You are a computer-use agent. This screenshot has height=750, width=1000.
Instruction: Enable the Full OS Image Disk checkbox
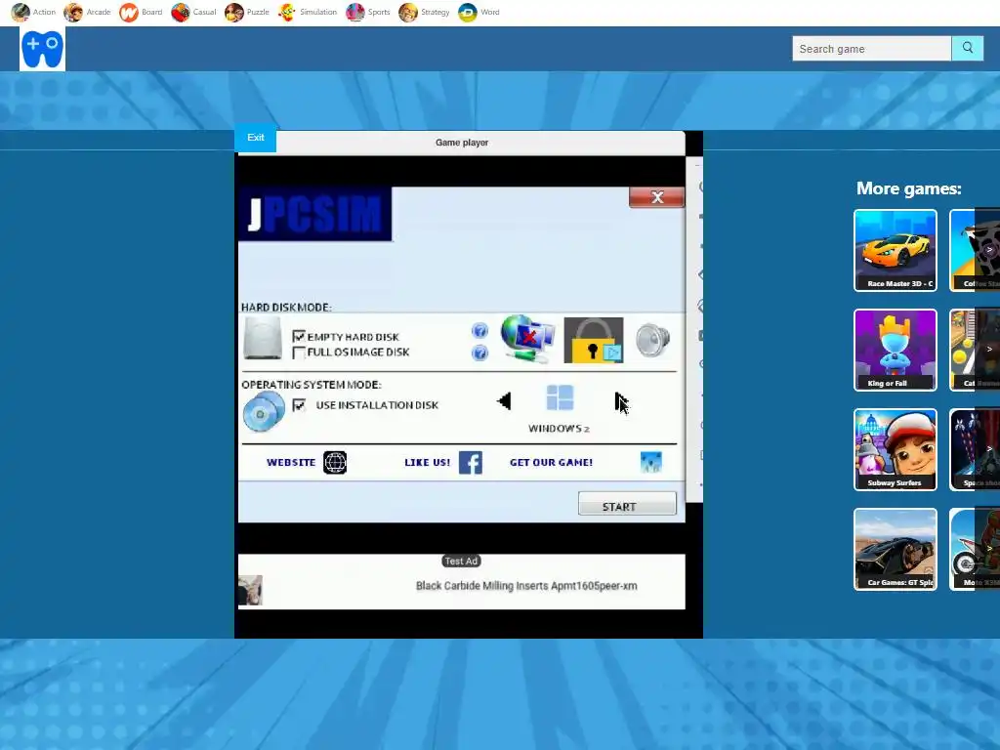click(x=299, y=352)
